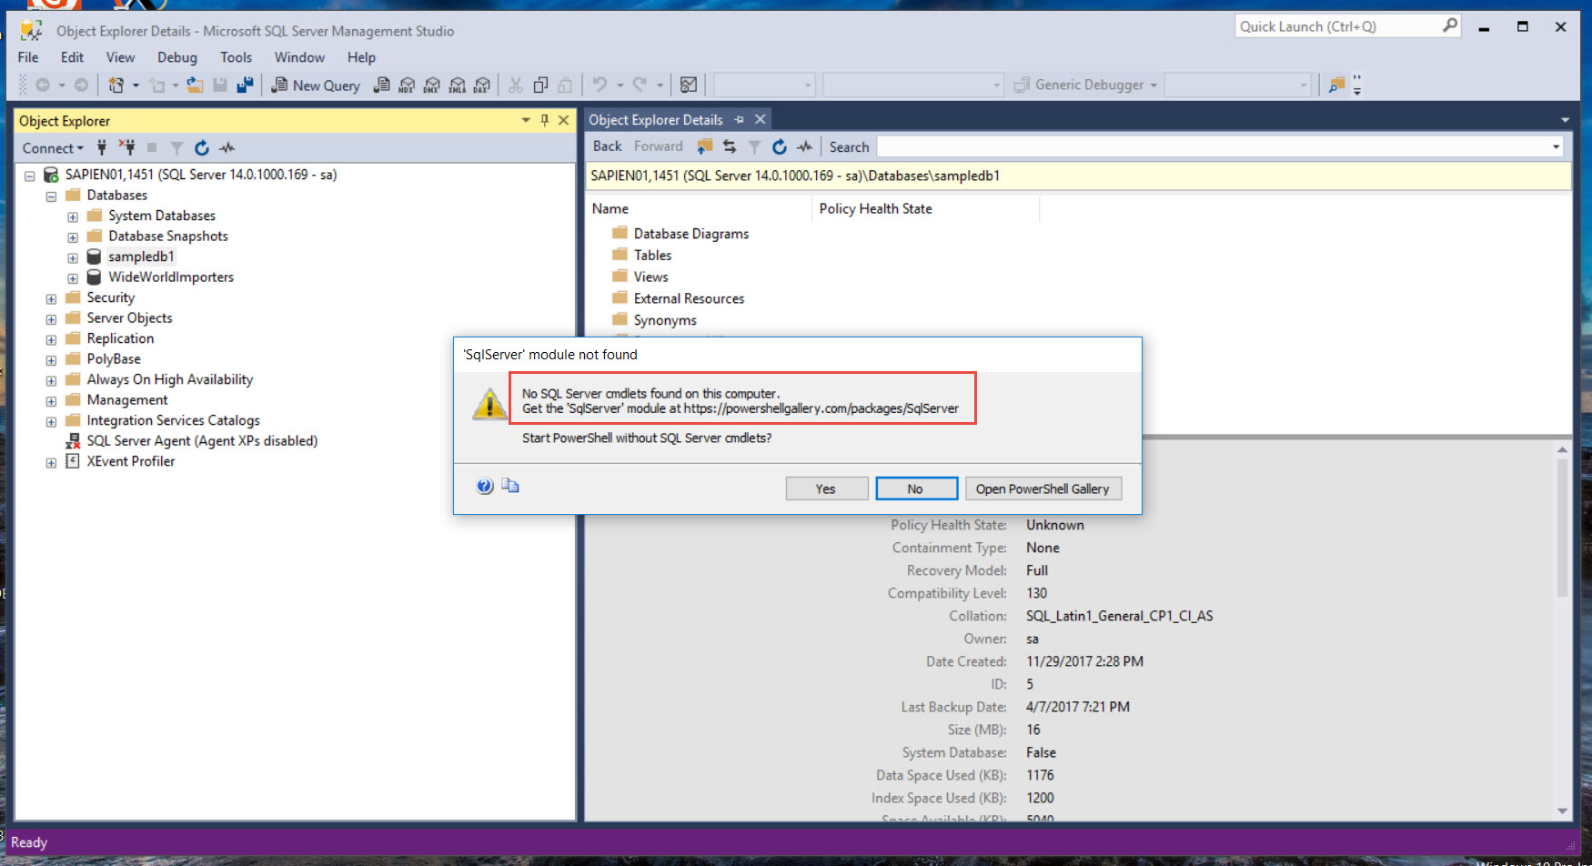Open the document tabs list dropdown arrow

tap(1565, 120)
